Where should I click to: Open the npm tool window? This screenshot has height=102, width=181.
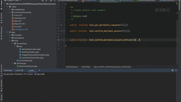coord(1,97)
